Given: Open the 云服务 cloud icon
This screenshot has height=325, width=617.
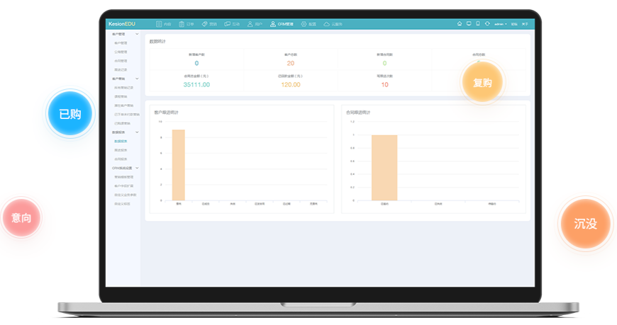Looking at the screenshot, I should click(327, 23).
